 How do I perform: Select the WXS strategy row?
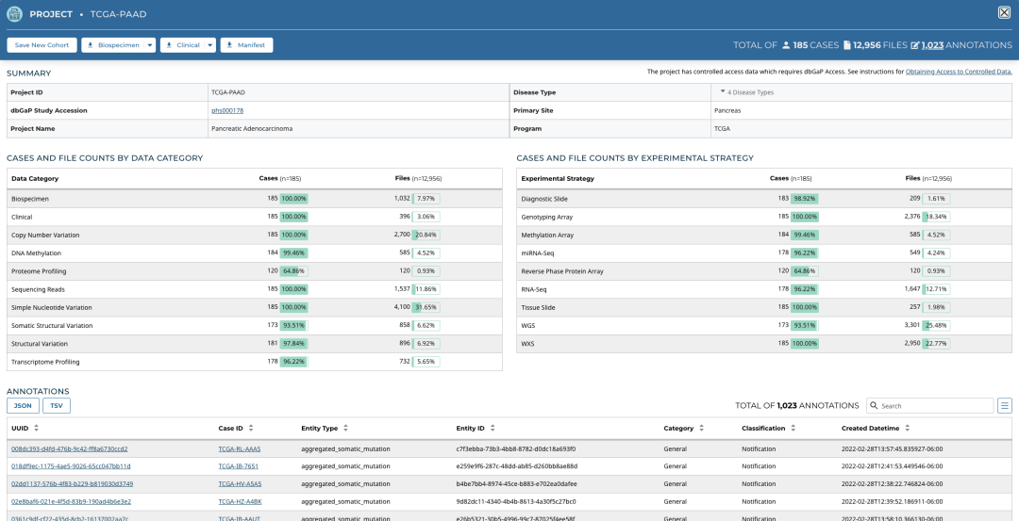tap(763, 344)
